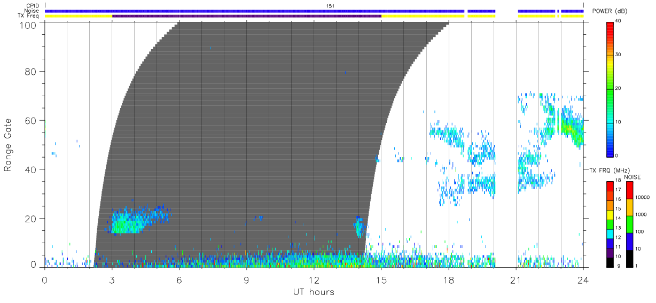Click the UT hours axis label
Screen dimensions: 656x303
coord(313,292)
